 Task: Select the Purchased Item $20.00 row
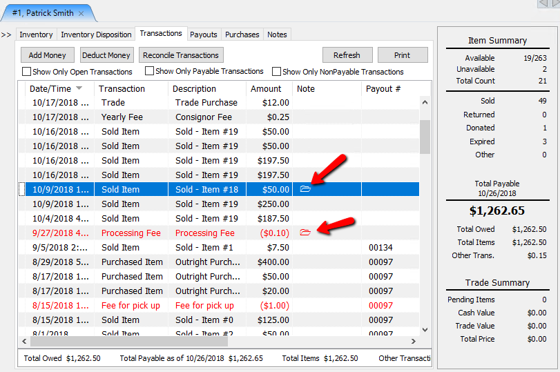tap(219, 291)
